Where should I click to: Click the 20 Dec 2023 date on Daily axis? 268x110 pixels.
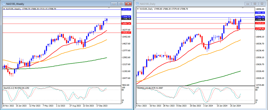coord(195,106)
